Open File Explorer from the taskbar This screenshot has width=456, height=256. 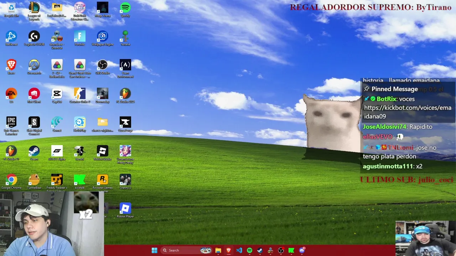pos(218,250)
